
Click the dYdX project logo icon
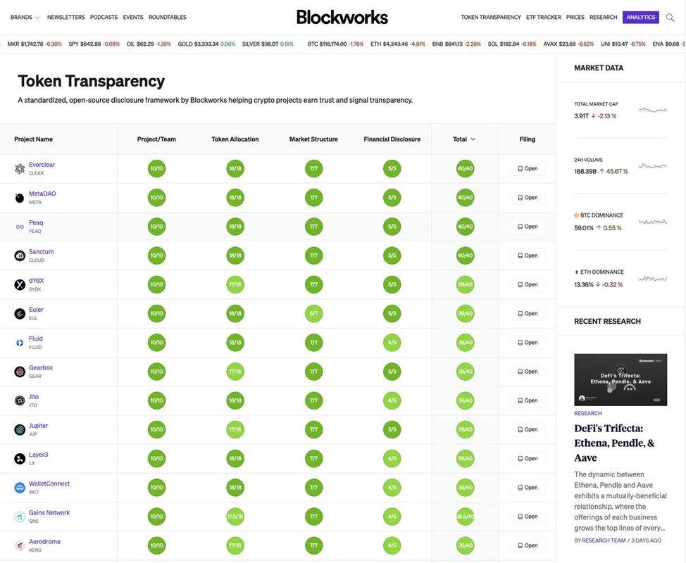point(20,285)
